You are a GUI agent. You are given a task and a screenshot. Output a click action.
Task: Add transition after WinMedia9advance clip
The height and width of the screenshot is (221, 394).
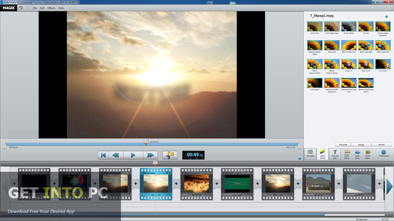pyautogui.click(x=217, y=183)
